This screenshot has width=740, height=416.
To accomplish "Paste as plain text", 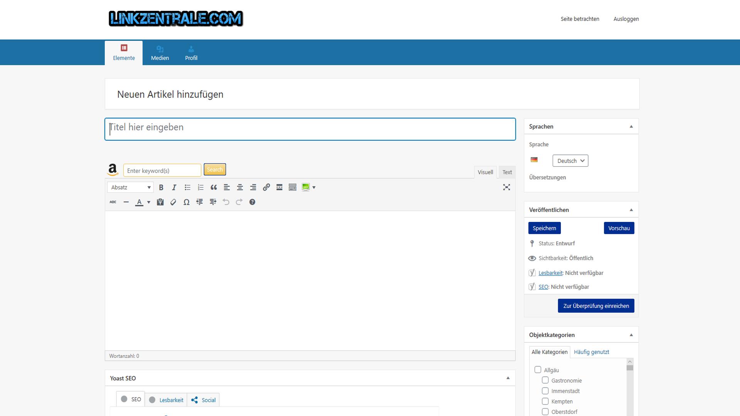I will pos(160,202).
